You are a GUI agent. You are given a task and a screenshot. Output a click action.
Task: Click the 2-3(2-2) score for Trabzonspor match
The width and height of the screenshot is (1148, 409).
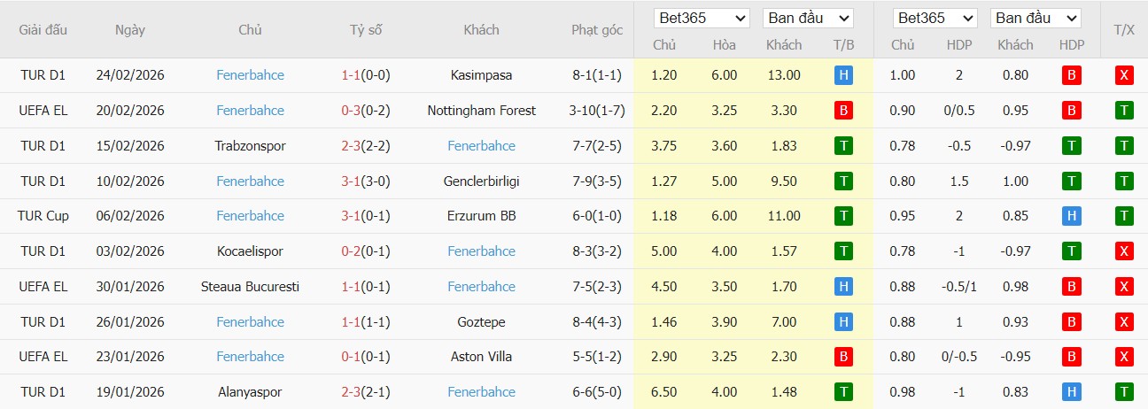point(366,146)
